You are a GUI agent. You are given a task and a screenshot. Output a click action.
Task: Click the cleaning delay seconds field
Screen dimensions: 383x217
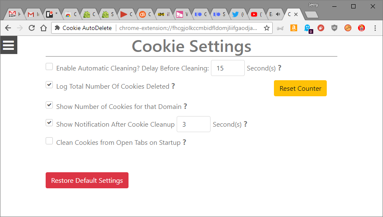(x=227, y=68)
